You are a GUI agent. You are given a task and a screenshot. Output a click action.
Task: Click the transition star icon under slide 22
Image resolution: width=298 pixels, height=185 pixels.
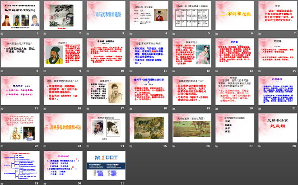2,146
